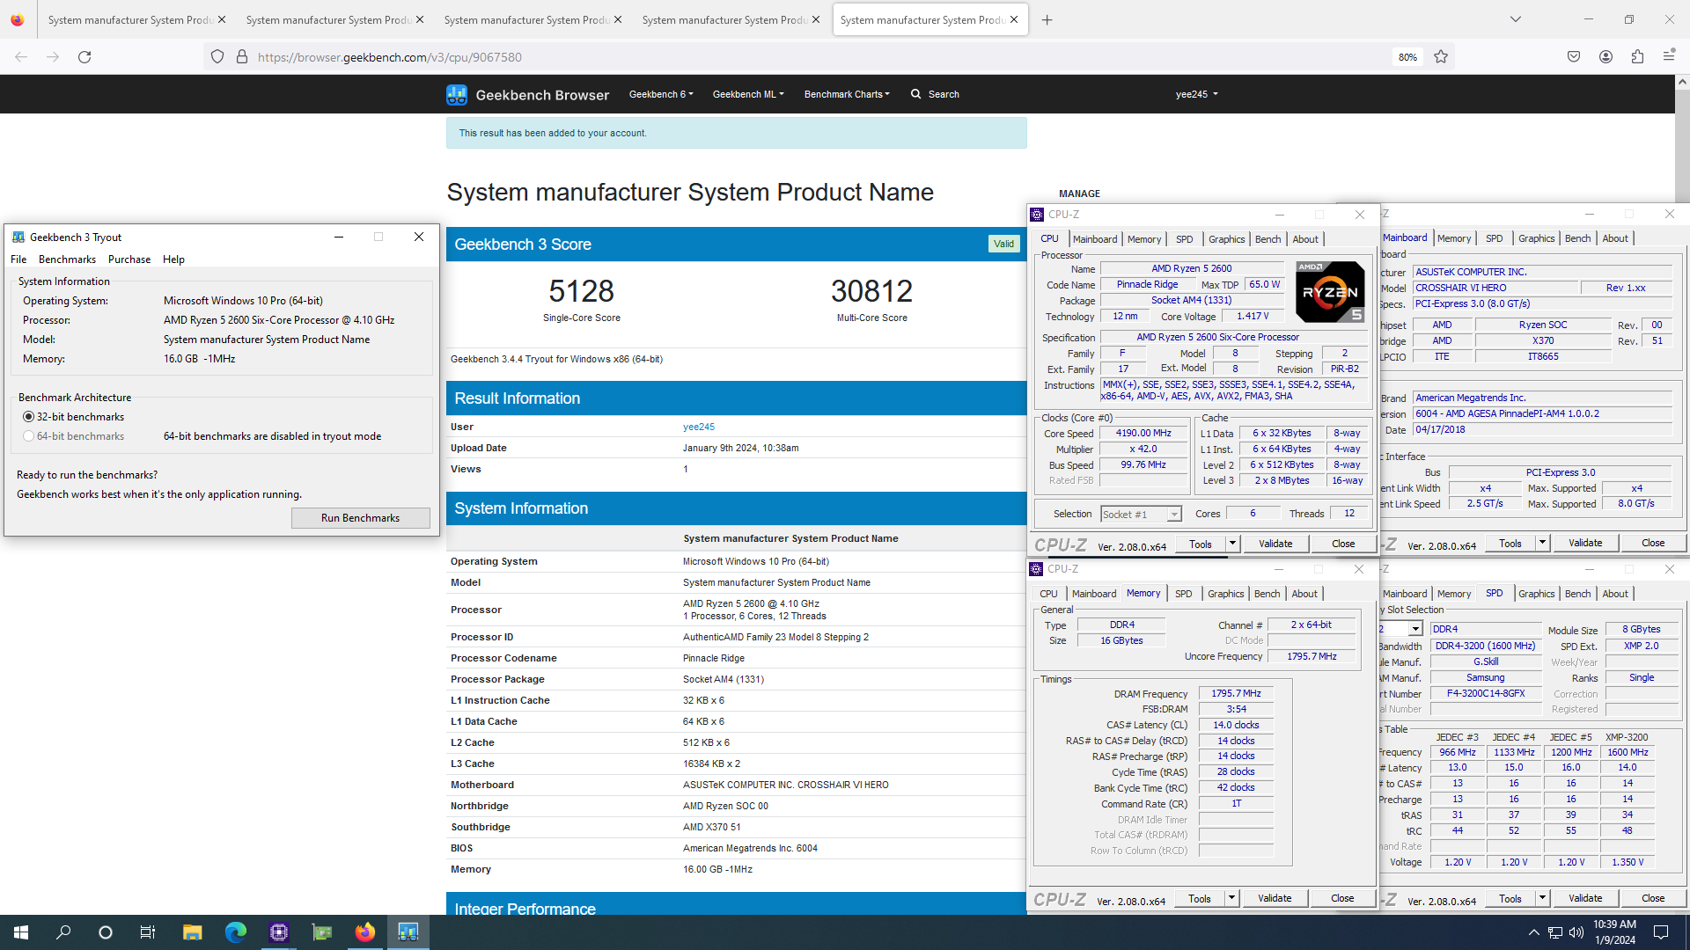1690x950 pixels.
Task: Launch Microsoft Edge from the taskbar
Action: 235,932
